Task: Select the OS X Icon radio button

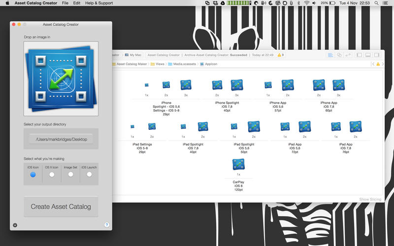Action: tap(52, 174)
